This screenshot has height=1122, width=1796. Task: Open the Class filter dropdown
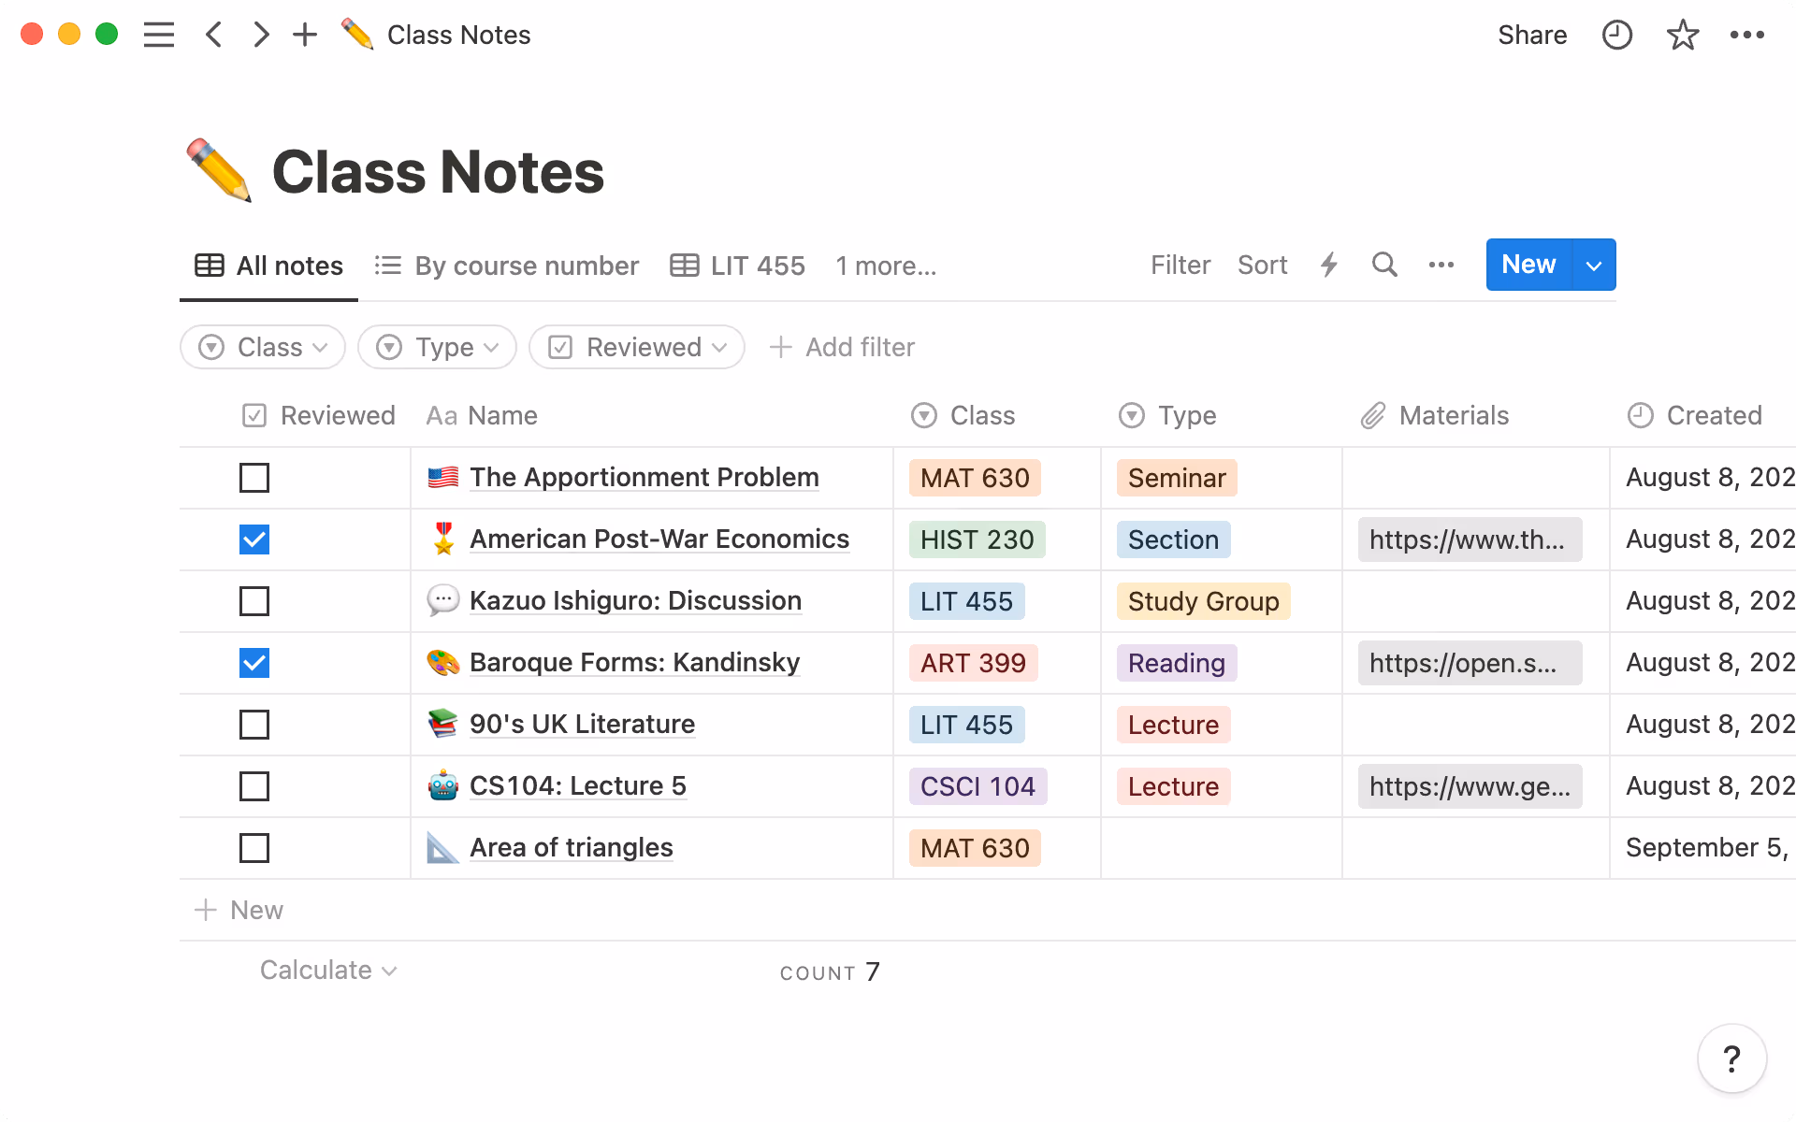(x=262, y=347)
